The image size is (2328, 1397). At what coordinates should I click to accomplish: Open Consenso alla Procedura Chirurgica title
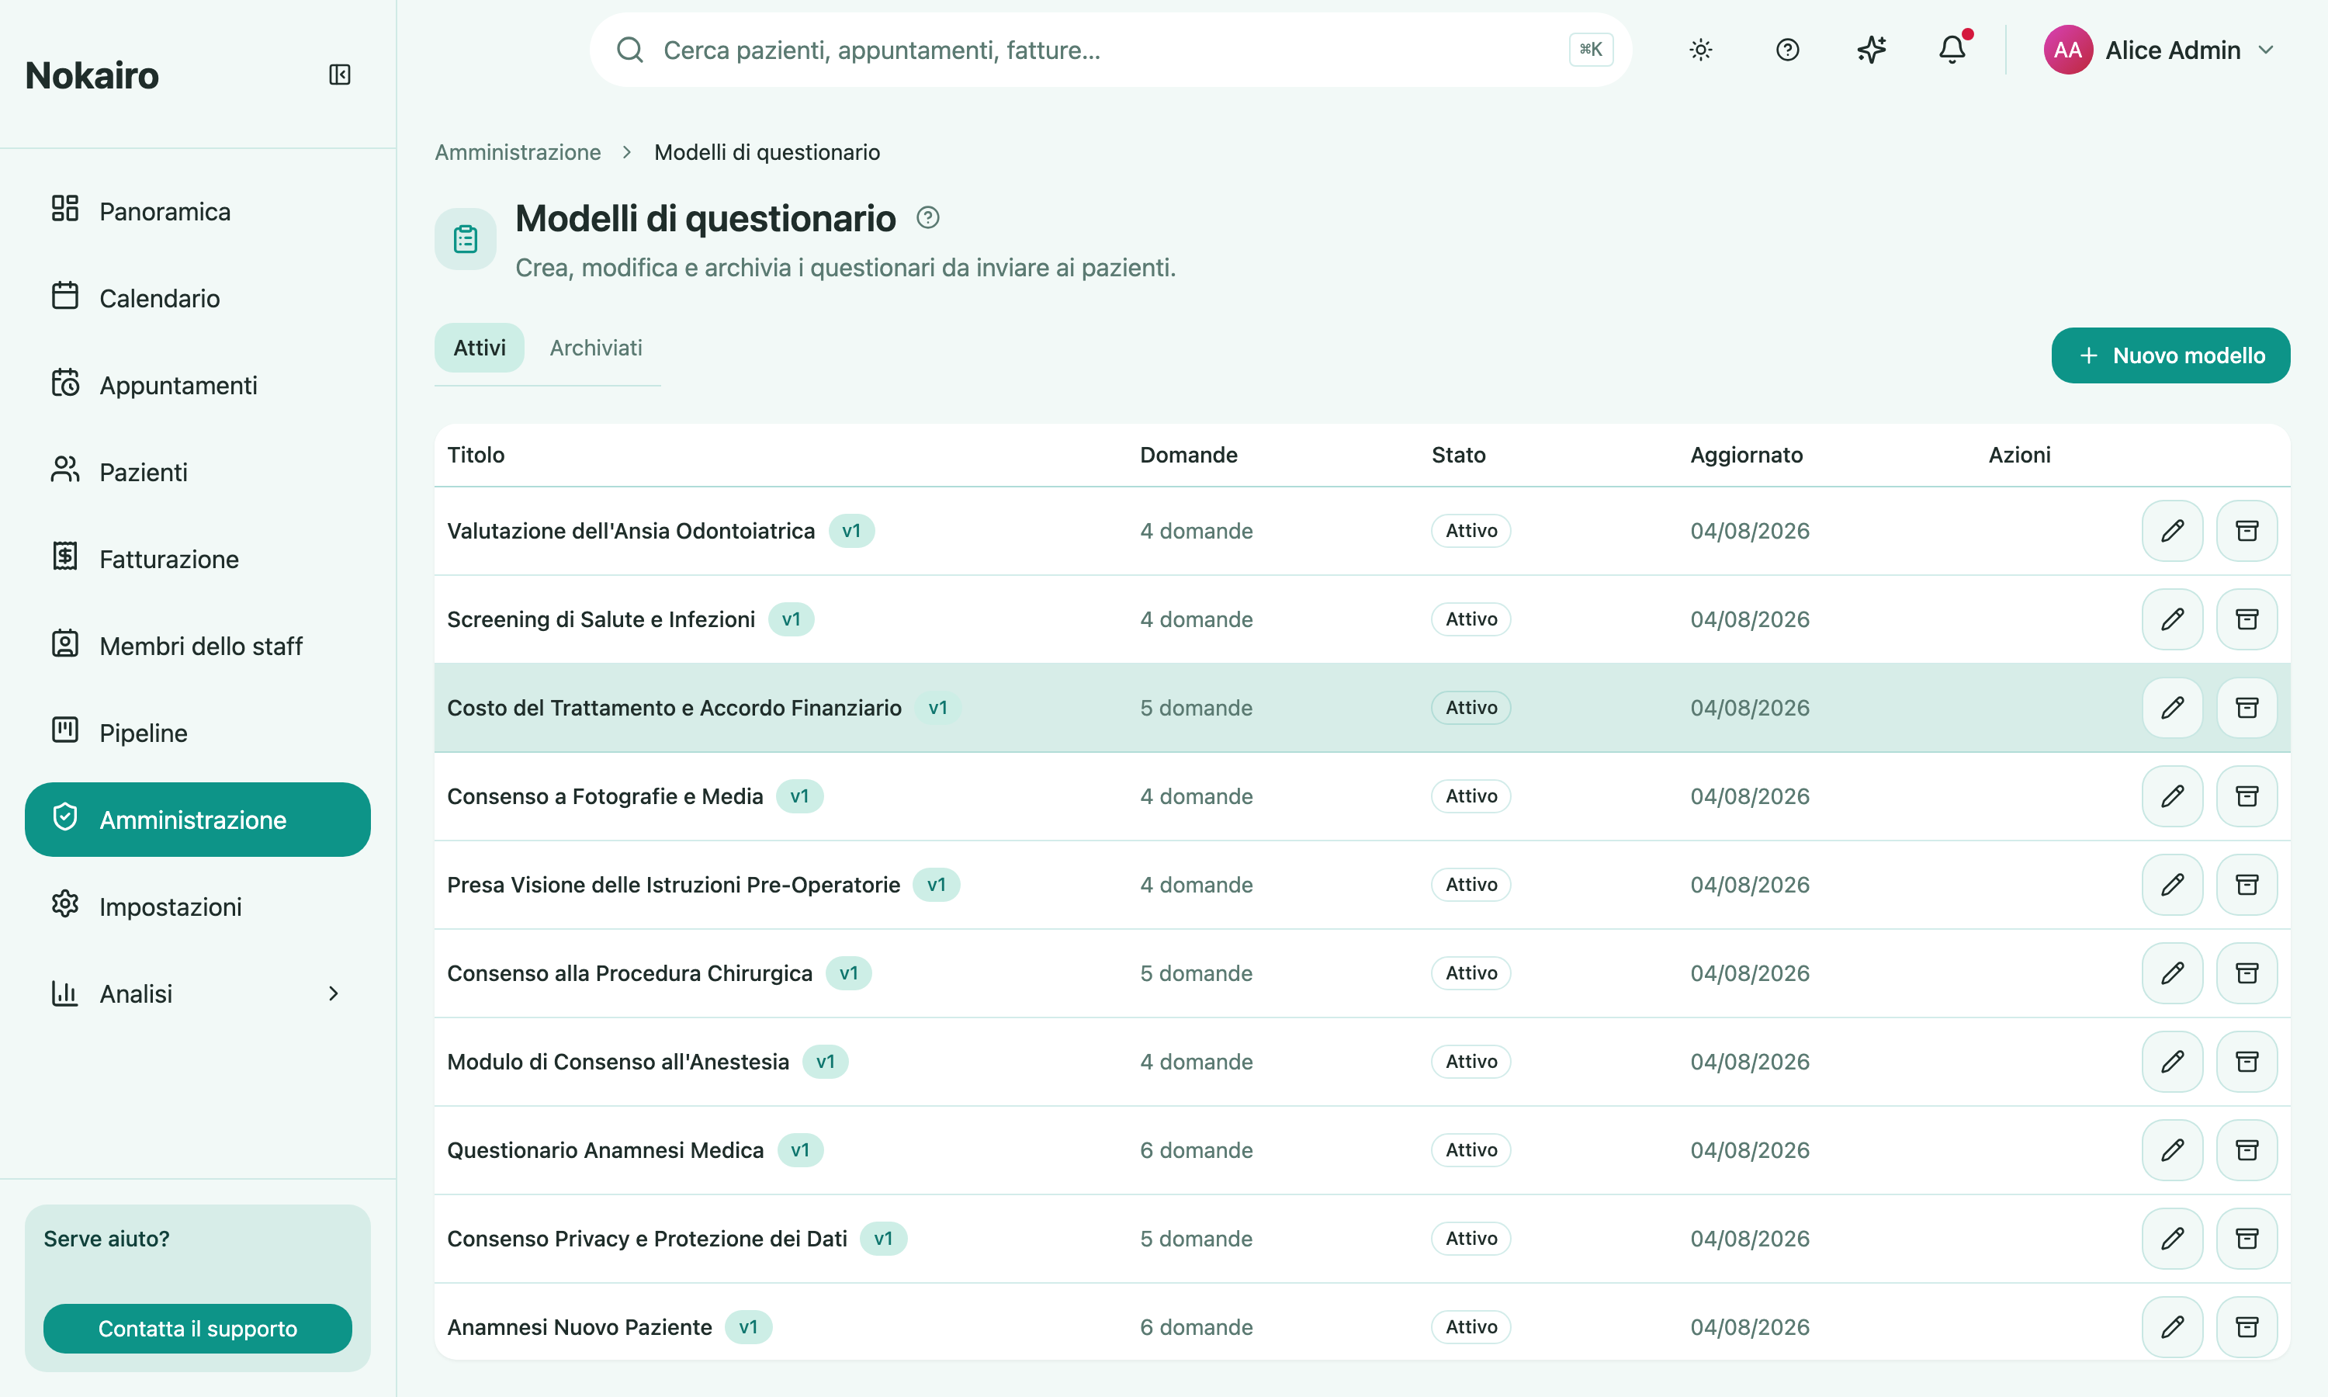coord(629,973)
